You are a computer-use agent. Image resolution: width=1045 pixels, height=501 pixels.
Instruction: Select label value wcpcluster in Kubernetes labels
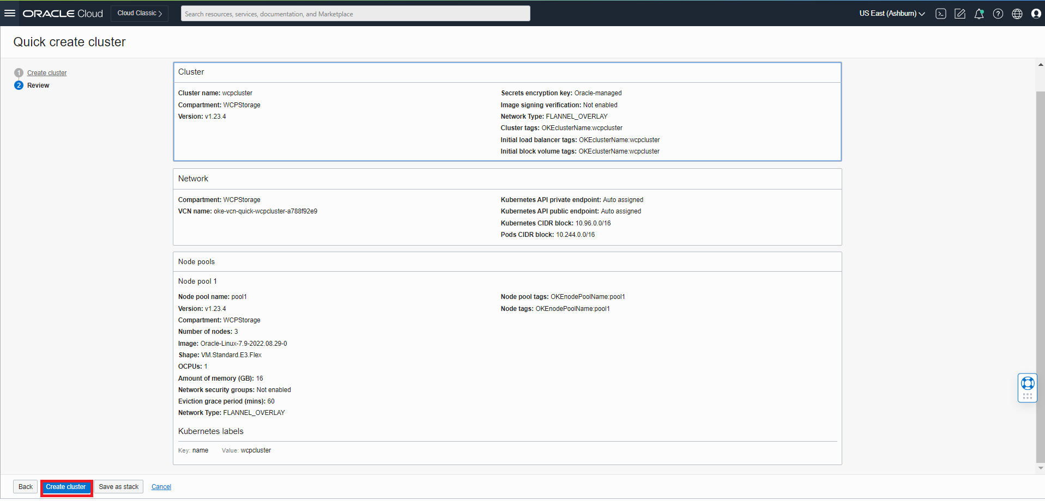click(x=256, y=450)
